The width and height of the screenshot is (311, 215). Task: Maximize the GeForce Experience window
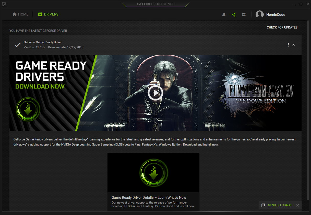tap(301, 4)
